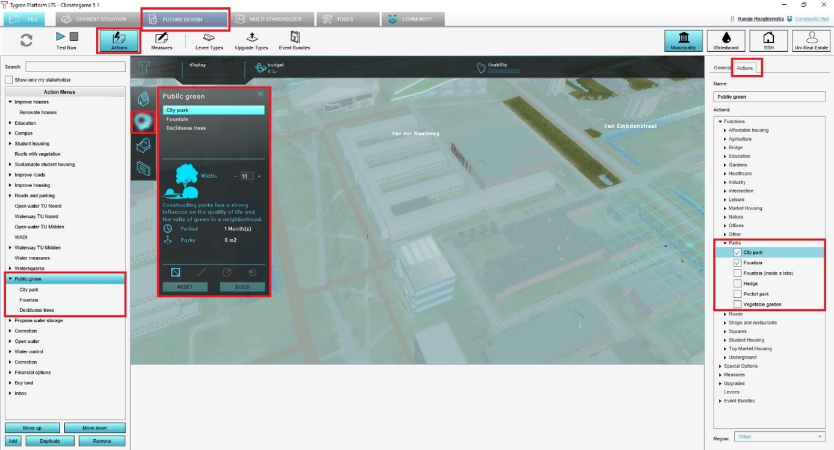Click the Build button in Public green panel
The width and height of the screenshot is (834, 450).
(242, 287)
